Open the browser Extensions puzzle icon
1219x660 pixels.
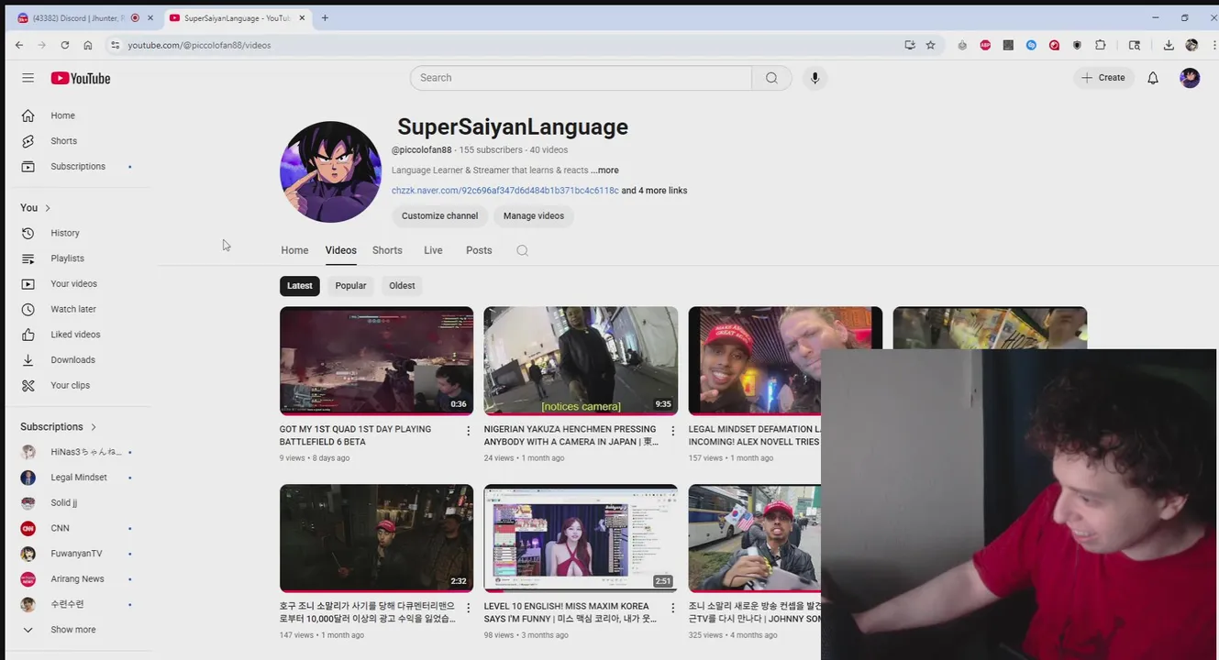(x=1101, y=45)
